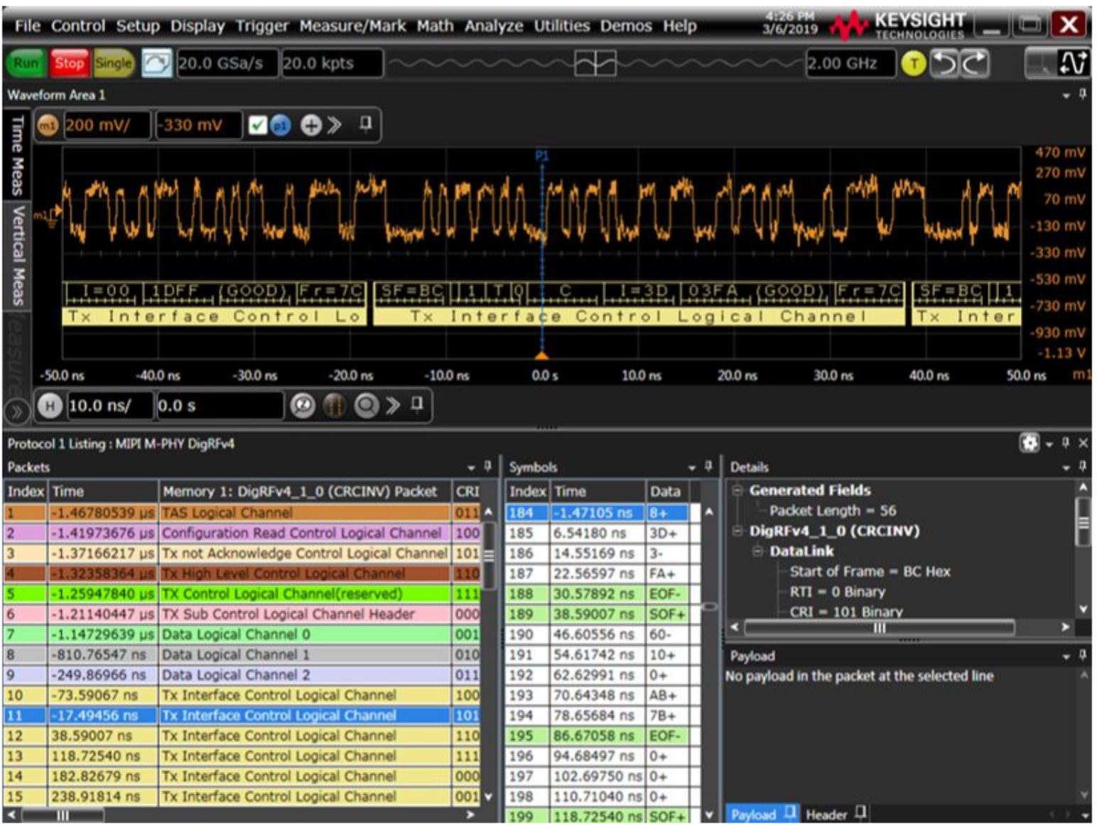
Task: Pin the Symbols panel in place
Action: click(x=708, y=466)
